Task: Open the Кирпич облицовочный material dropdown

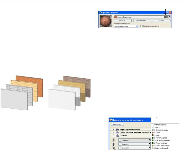Action: pos(142,17)
